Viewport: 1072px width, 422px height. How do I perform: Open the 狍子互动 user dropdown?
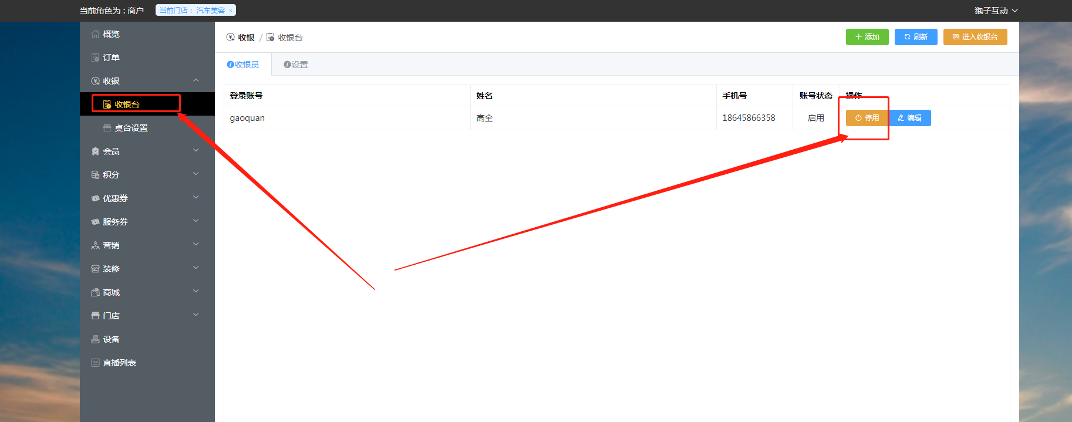point(996,11)
